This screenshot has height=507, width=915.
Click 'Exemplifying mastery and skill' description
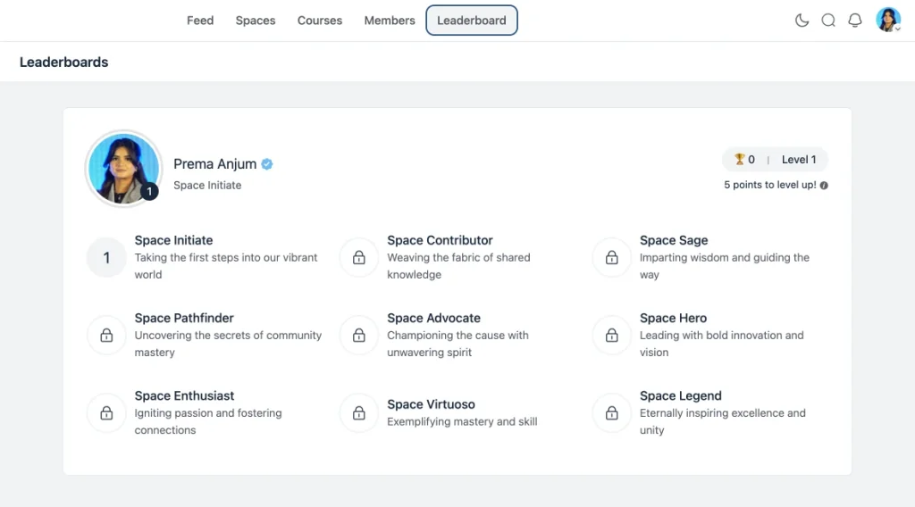(x=462, y=421)
